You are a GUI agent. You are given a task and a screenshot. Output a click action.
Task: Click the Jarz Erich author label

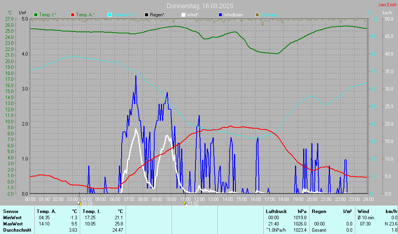(387, 5)
